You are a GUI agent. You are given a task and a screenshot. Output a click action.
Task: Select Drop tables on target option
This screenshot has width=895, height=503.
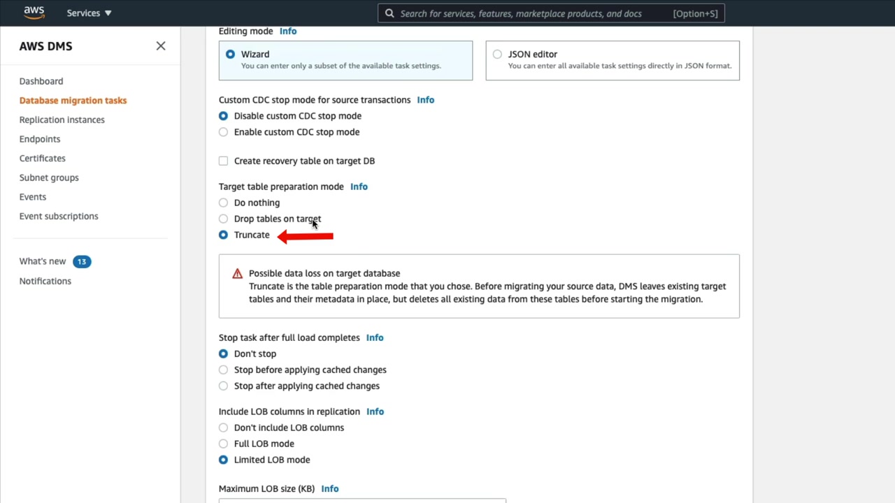point(223,219)
